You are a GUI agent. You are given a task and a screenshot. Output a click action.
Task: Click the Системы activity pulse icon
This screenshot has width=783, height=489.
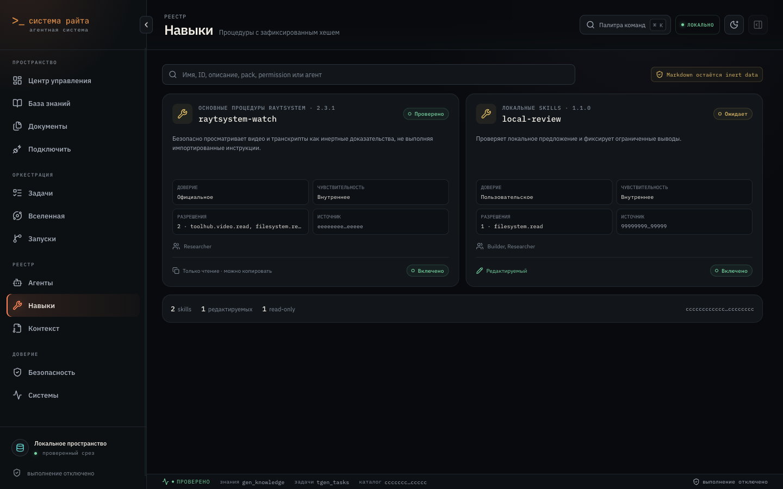pyautogui.click(x=17, y=395)
